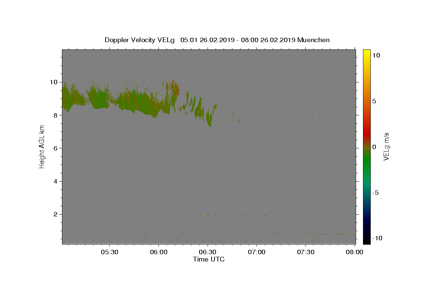Select the 06:30 time tick label

point(208,252)
